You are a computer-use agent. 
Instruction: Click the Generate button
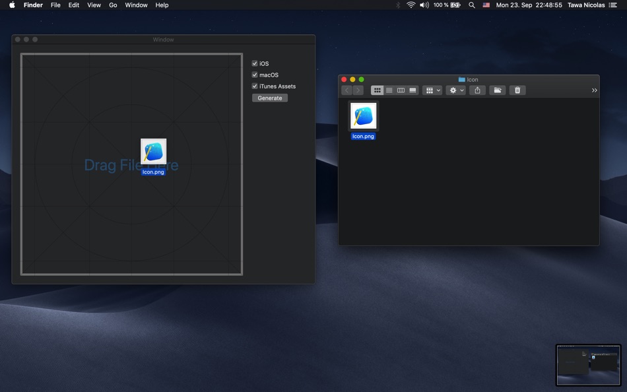click(270, 98)
